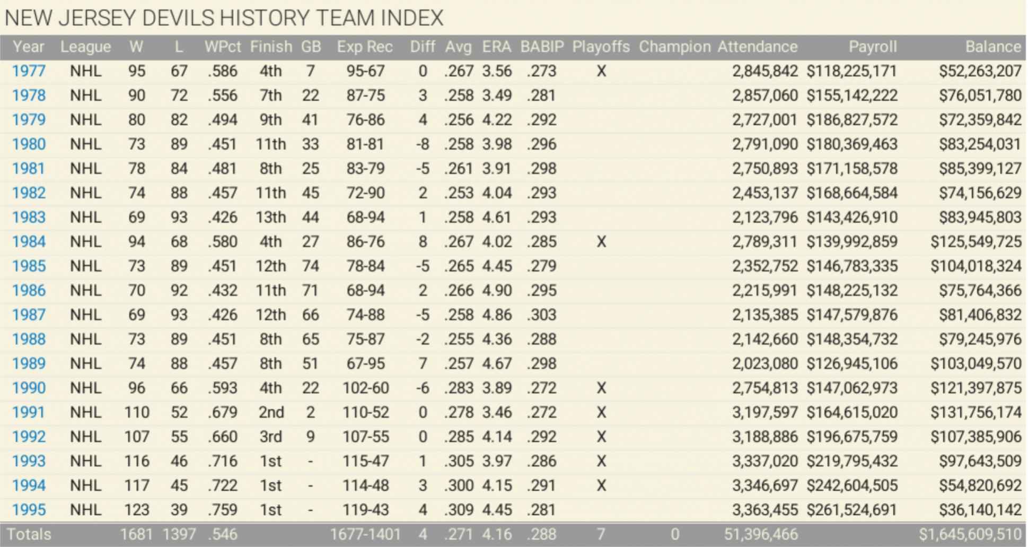Sort by the Balance column header
Screen dimensions: 1028x547
click(993, 47)
